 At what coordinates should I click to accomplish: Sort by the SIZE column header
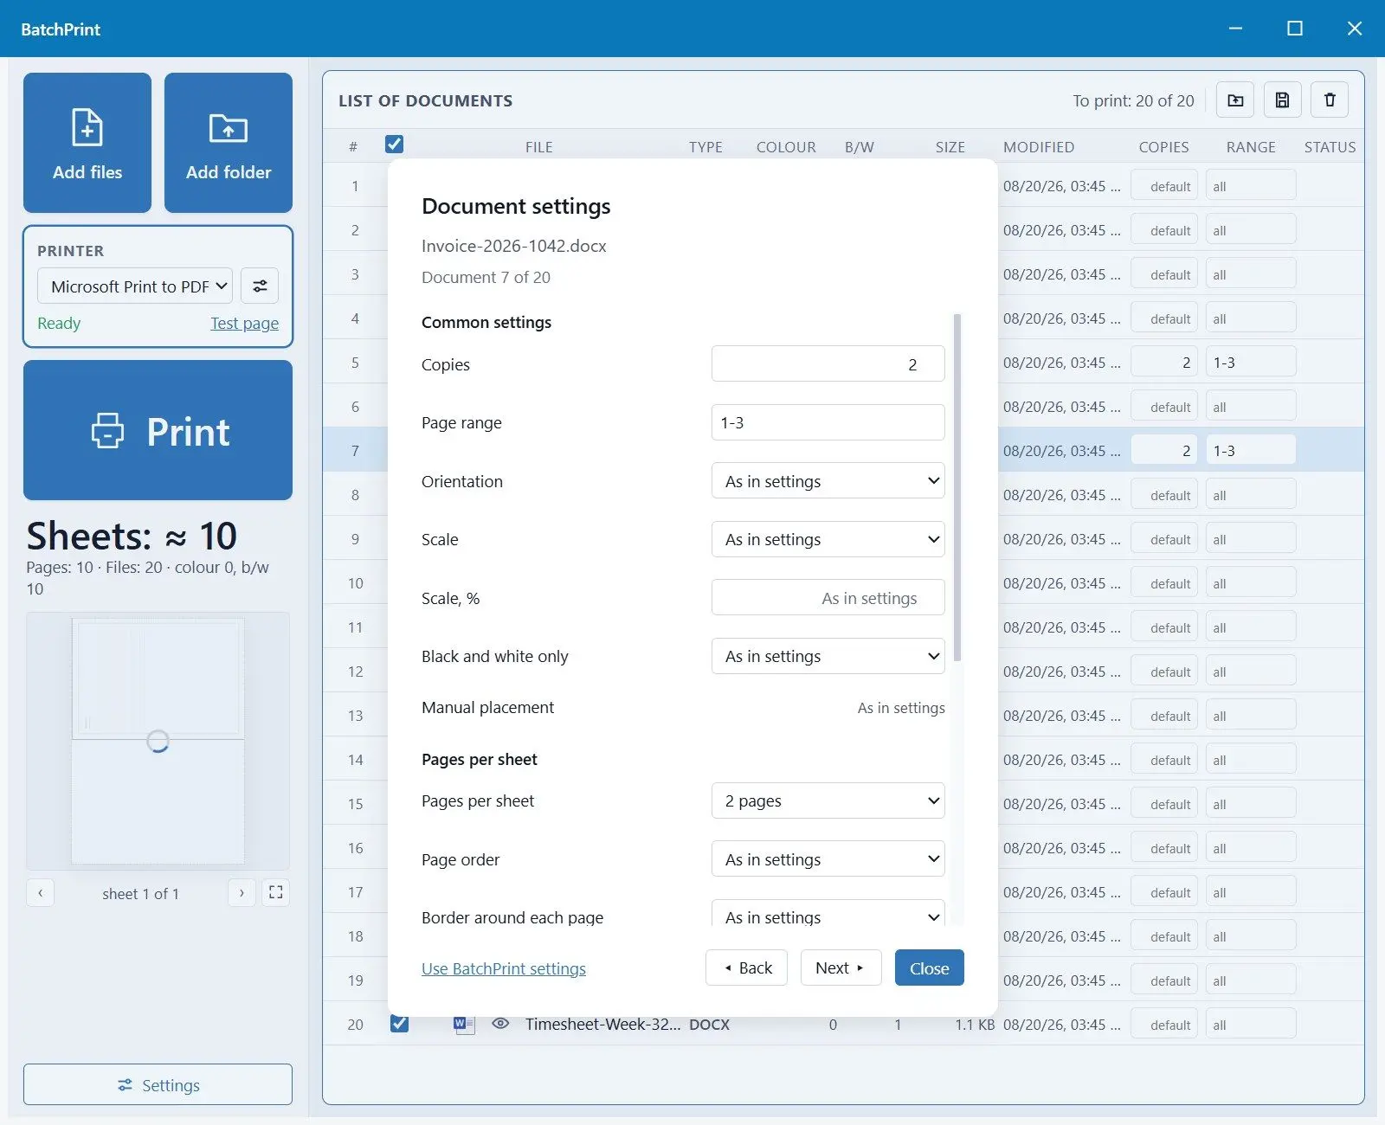click(x=950, y=146)
